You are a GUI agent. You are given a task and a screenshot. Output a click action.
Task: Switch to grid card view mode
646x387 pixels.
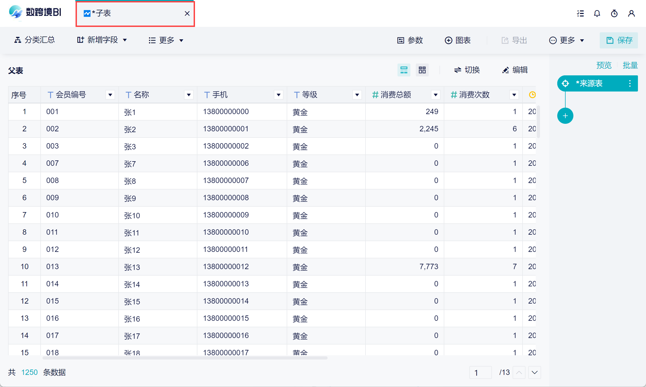click(422, 70)
